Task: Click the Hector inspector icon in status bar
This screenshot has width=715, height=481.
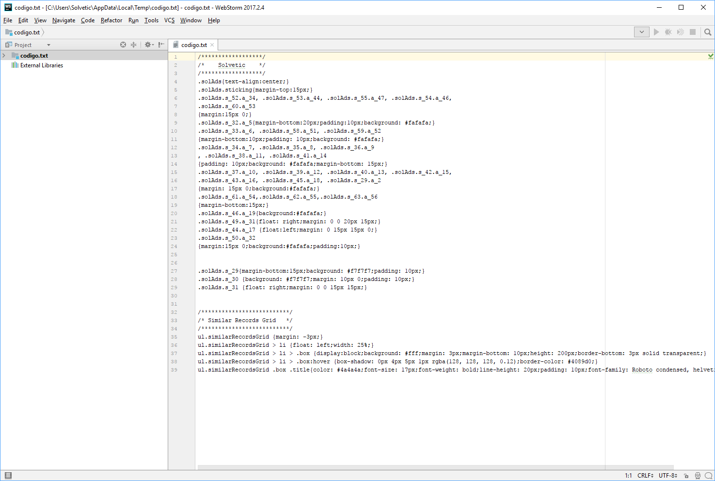Action: (698, 476)
